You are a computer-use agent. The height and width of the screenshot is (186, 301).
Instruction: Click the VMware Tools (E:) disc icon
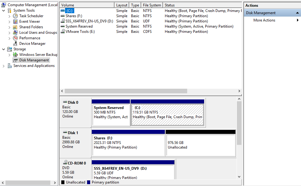tap(63, 31)
